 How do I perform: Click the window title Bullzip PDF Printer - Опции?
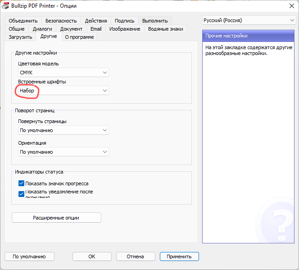pos(44,6)
